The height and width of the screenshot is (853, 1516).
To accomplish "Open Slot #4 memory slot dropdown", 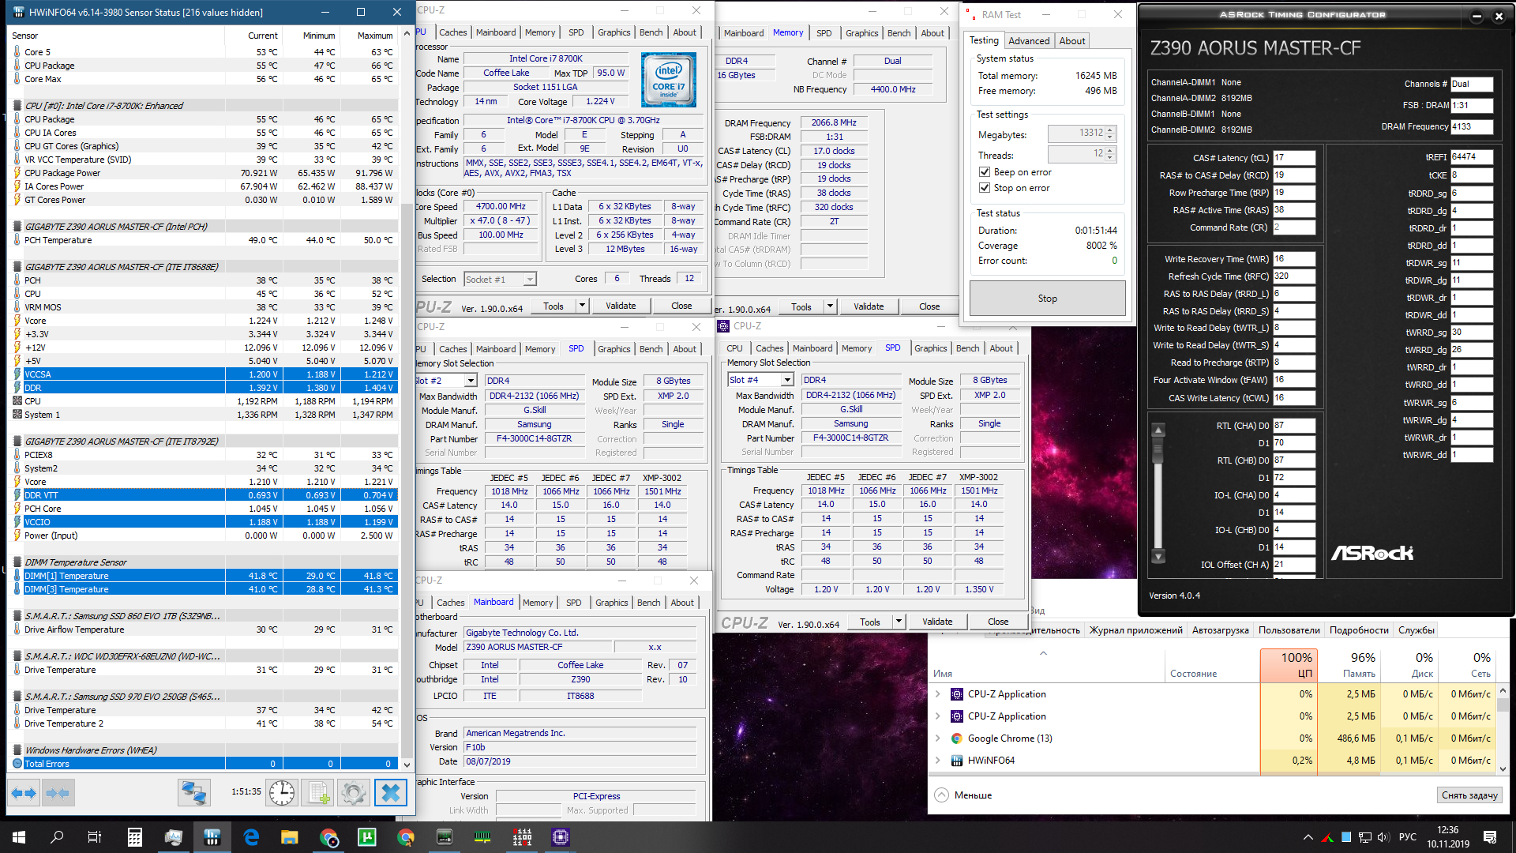I will [786, 380].
